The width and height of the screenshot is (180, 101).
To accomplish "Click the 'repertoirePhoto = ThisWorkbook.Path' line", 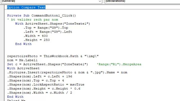I will point(53,56).
